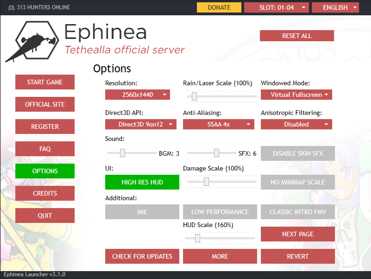Click the 'Tethealla official server' subtitle
The height and width of the screenshot is (279, 371).
click(125, 50)
